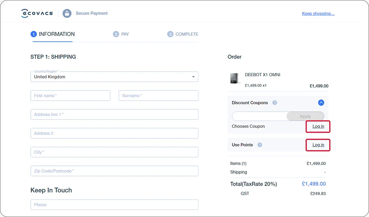369x217 pixels.
Task: Click Log in beside Chooses Coupon
Action: tap(318, 126)
